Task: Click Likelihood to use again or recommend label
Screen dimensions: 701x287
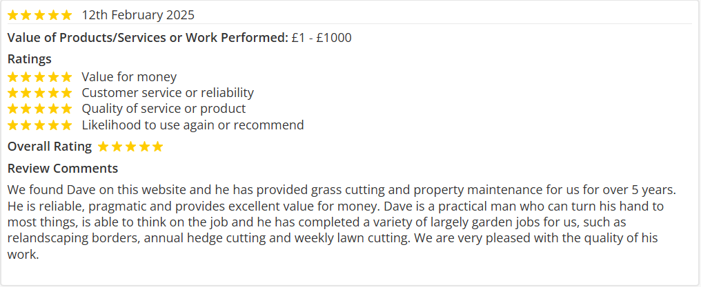Action: pyautogui.click(x=192, y=125)
